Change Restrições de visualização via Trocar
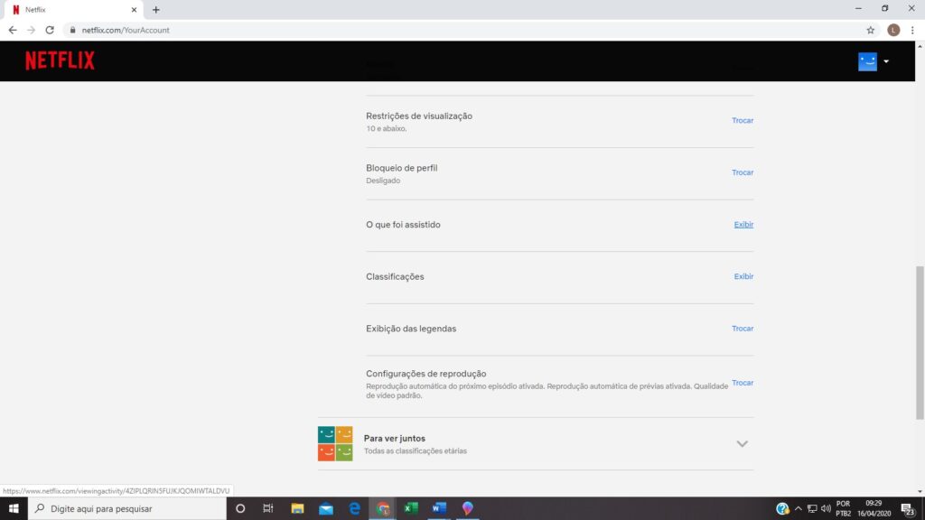The width and height of the screenshot is (925, 520). point(743,120)
